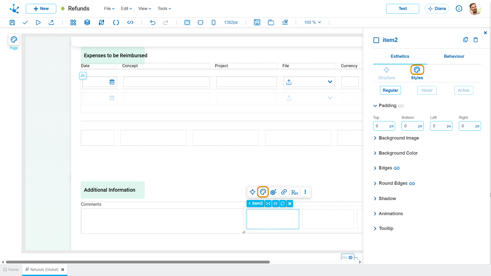Click the Test button
This screenshot has height=276, width=491.
[403, 9]
